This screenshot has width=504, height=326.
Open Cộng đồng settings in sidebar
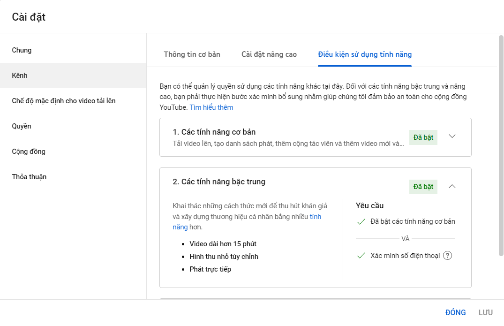[x=29, y=152]
